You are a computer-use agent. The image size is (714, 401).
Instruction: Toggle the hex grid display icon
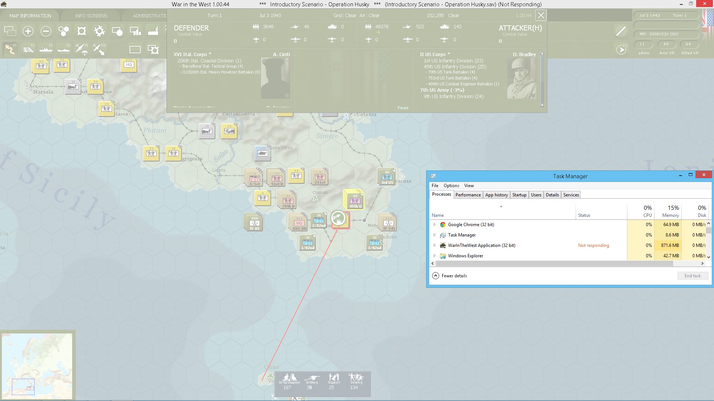tap(64, 31)
